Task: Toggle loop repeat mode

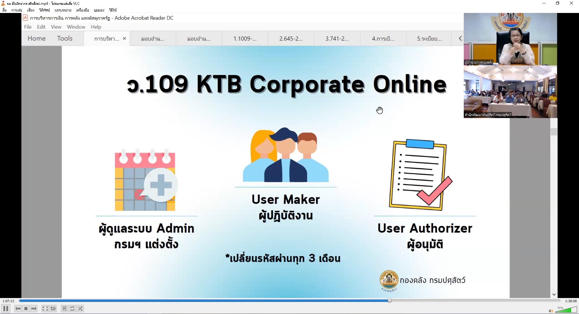Action: click(72, 309)
